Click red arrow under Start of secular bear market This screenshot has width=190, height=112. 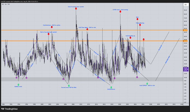click(48, 34)
